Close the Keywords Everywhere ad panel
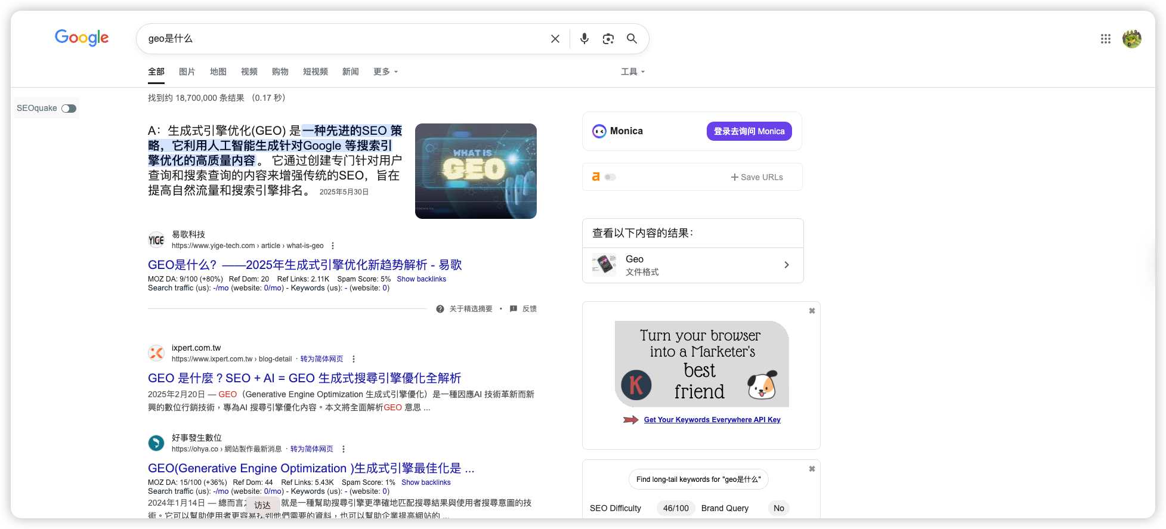The width and height of the screenshot is (1166, 529). (812, 311)
